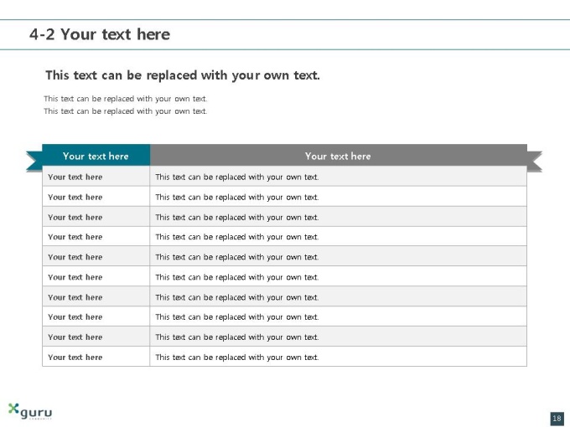Select the slide title "4-2 Your text here"
The width and height of the screenshot is (570, 427).
point(100,34)
